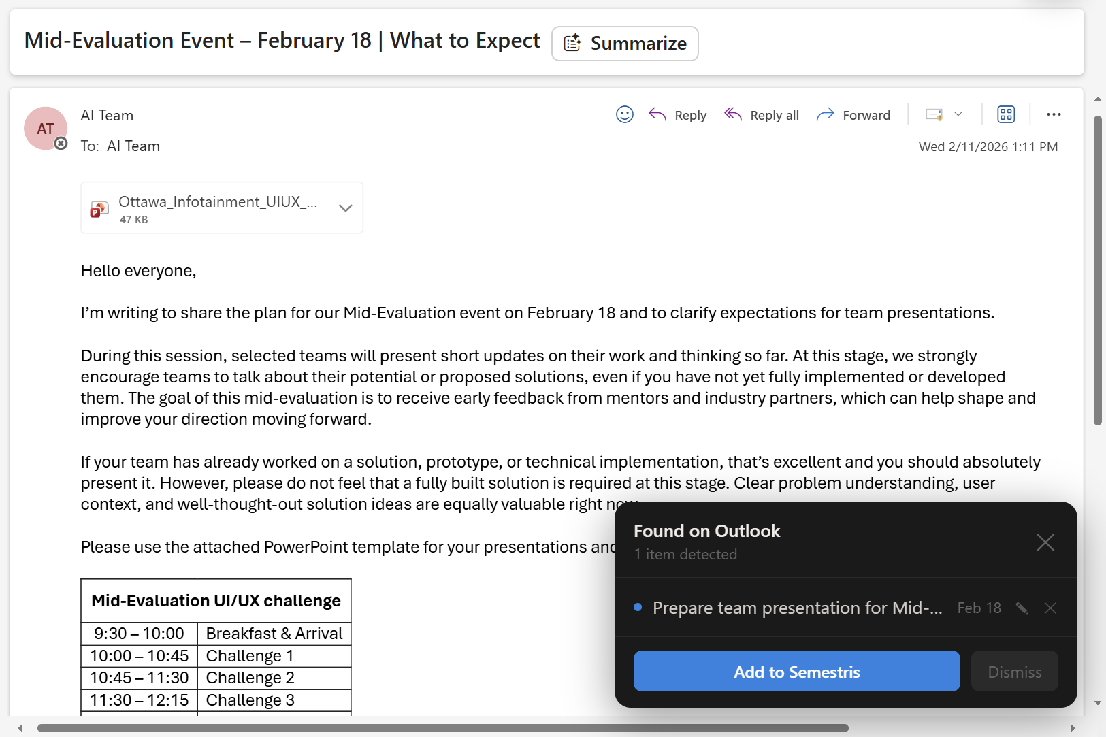Click the PowerPoint icon on the attachment
Screen dimensions: 1106x737
coord(99,209)
